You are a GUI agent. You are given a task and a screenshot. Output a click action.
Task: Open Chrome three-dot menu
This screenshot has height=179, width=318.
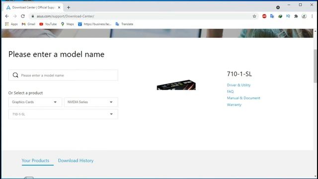pyautogui.click(x=312, y=16)
